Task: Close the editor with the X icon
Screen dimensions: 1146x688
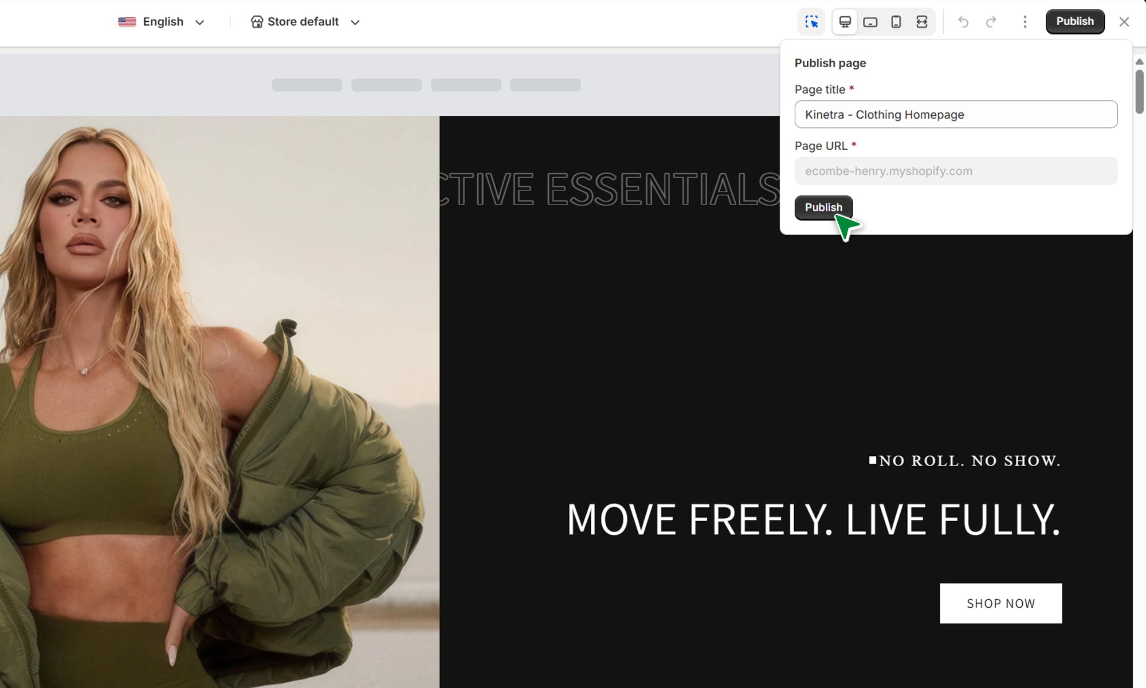Action: (1124, 22)
